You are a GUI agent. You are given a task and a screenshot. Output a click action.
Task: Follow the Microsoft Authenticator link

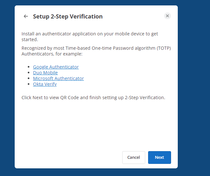pyautogui.click(x=58, y=78)
